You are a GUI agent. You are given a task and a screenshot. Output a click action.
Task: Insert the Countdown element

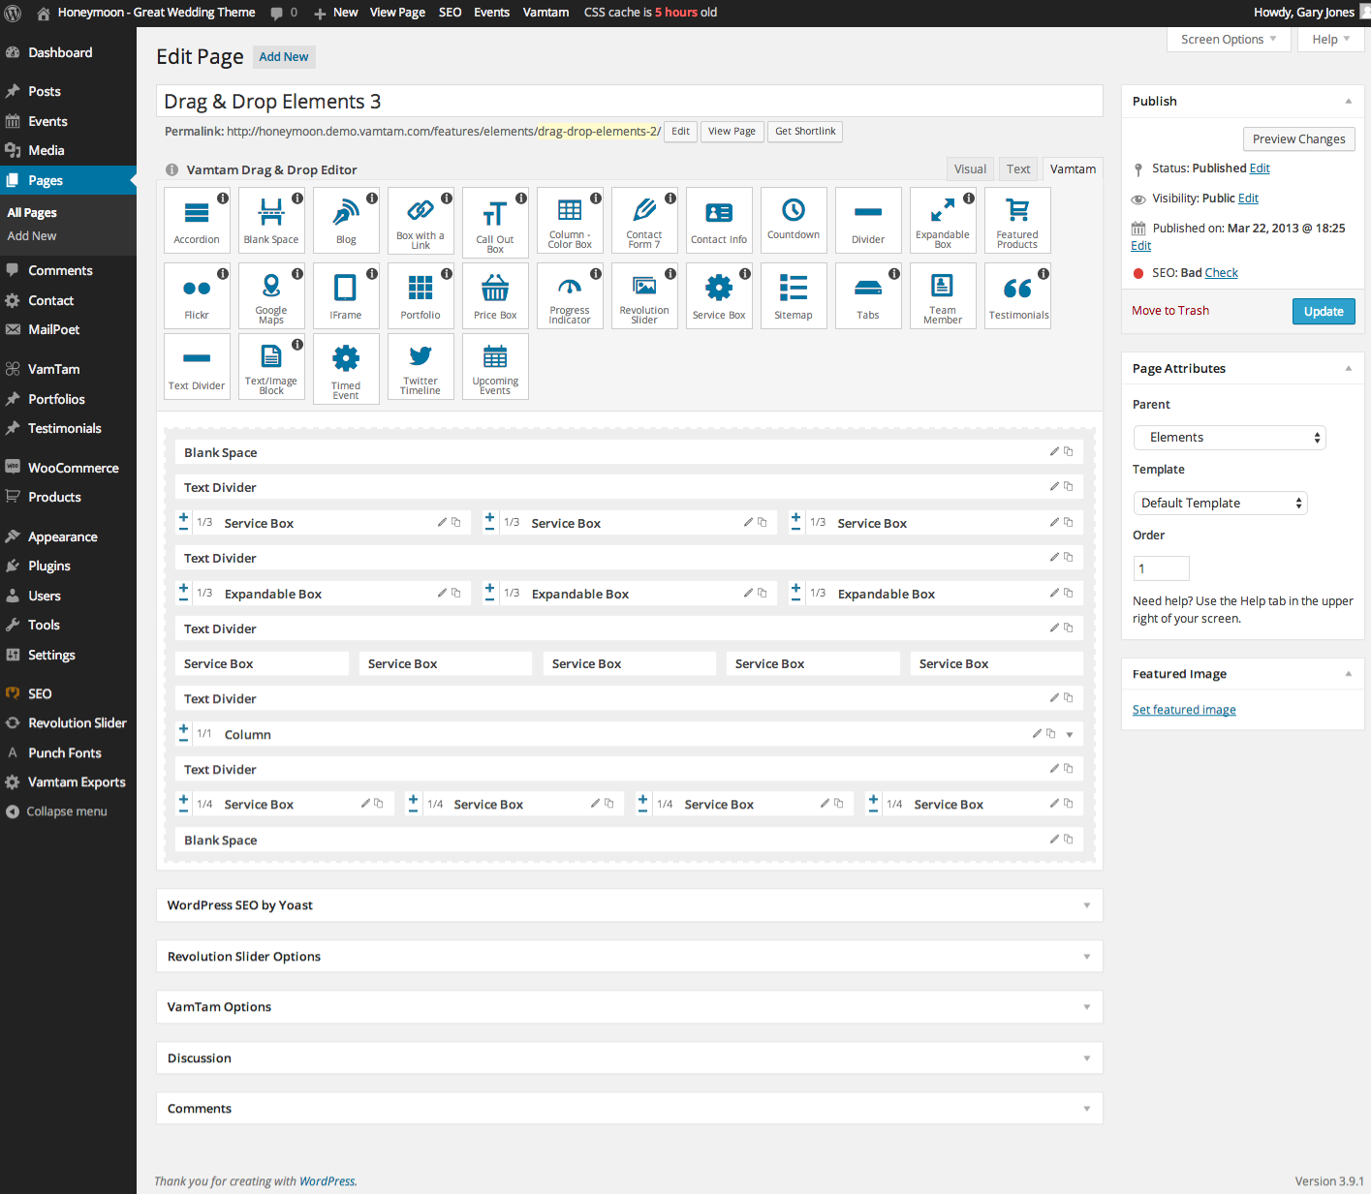794,220
